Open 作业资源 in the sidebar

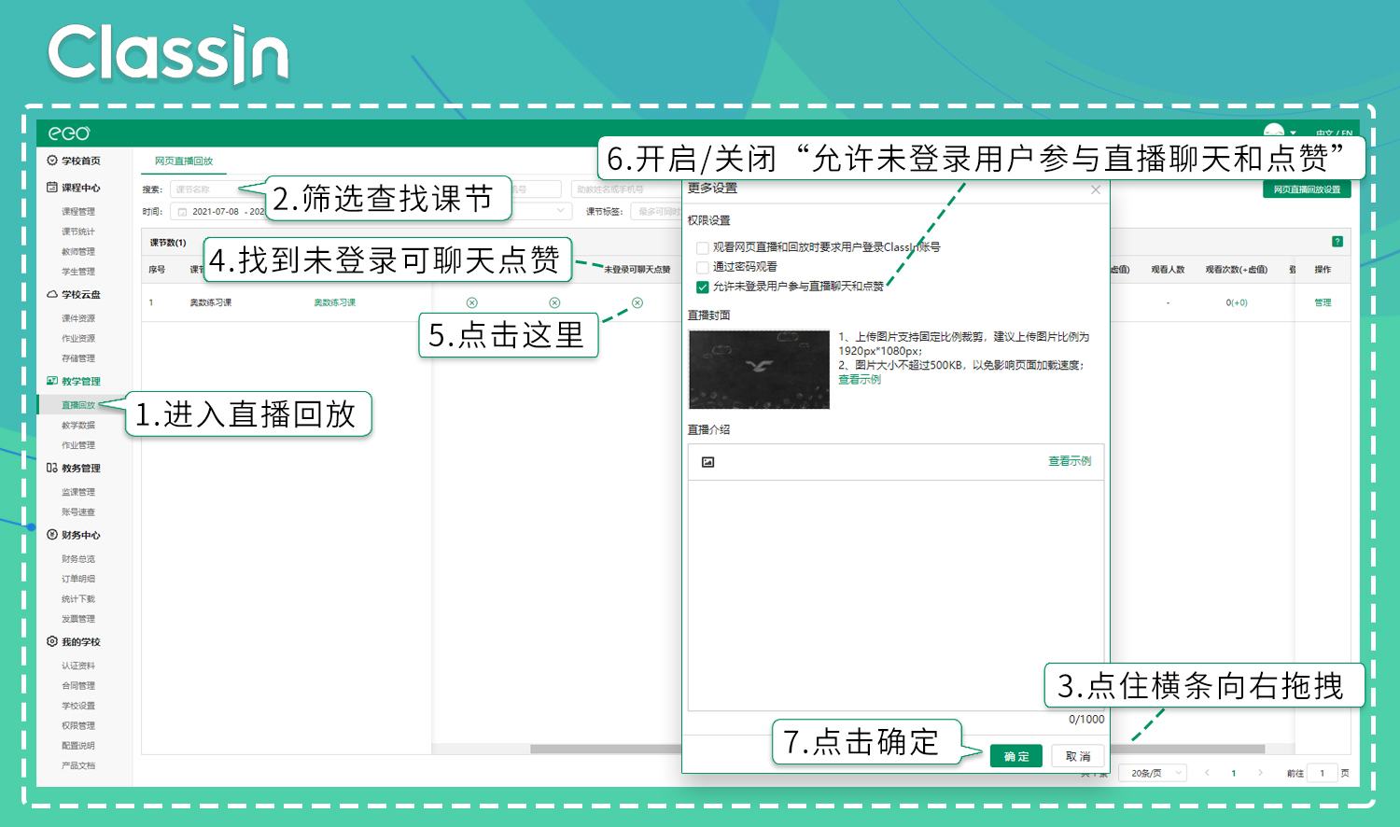pos(78,339)
